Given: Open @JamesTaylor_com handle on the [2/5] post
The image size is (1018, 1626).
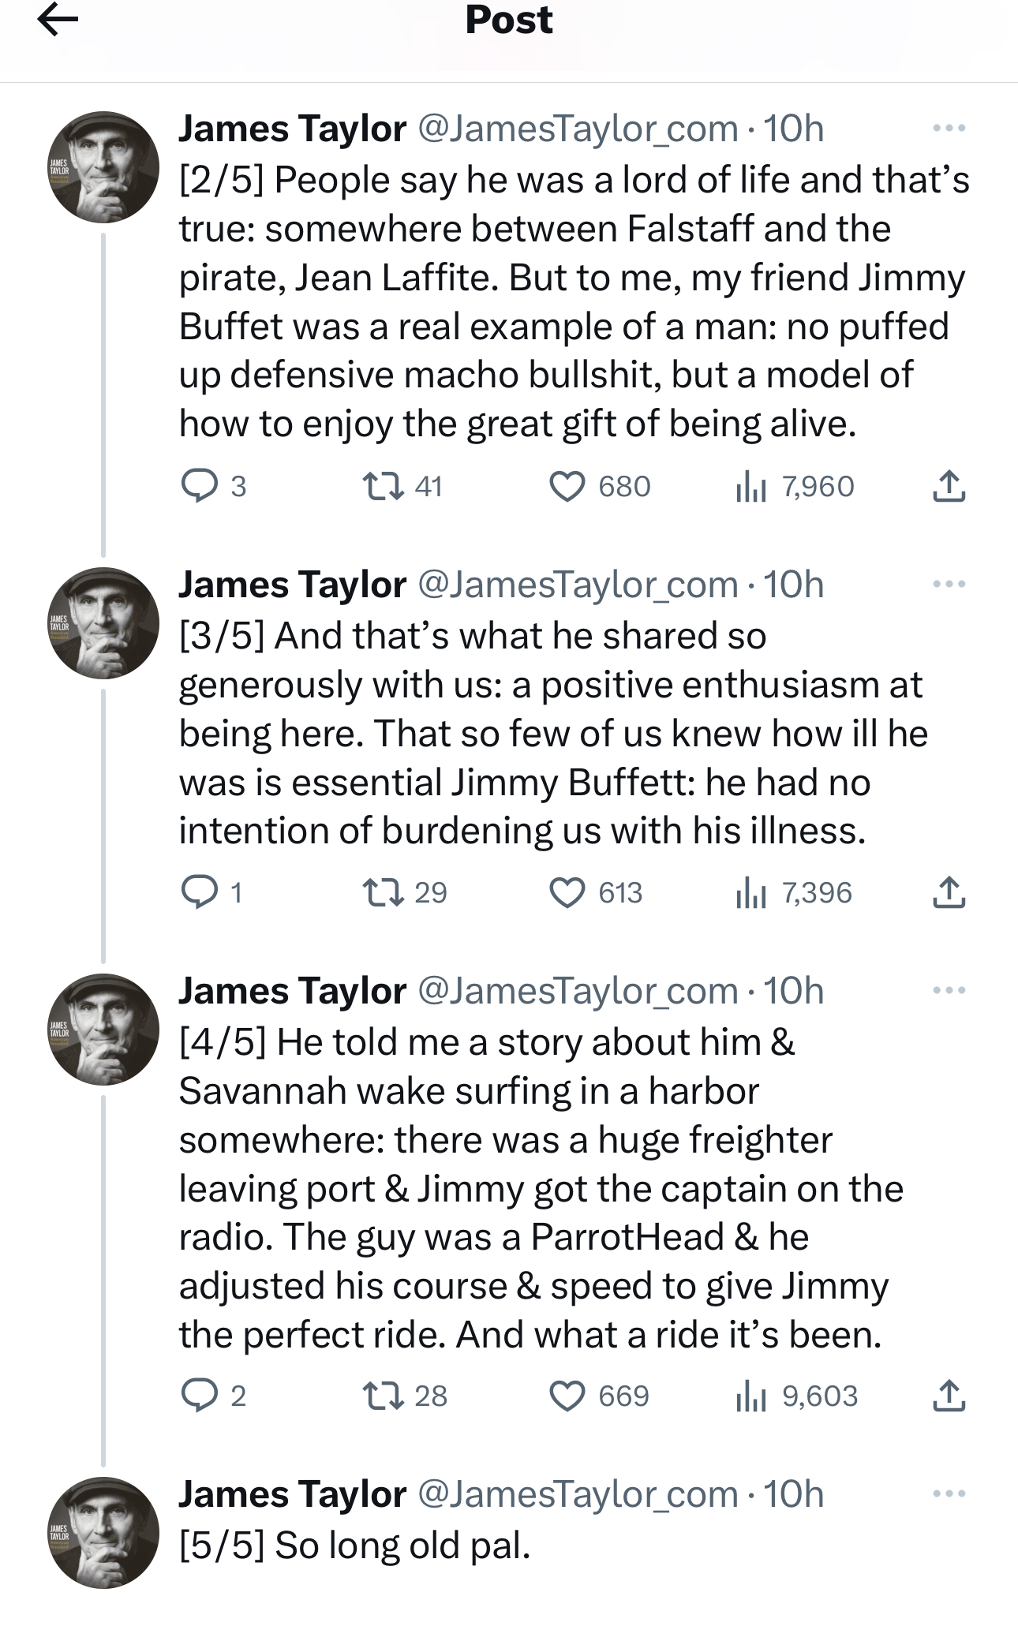Looking at the screenshot, I should (578, 129).
